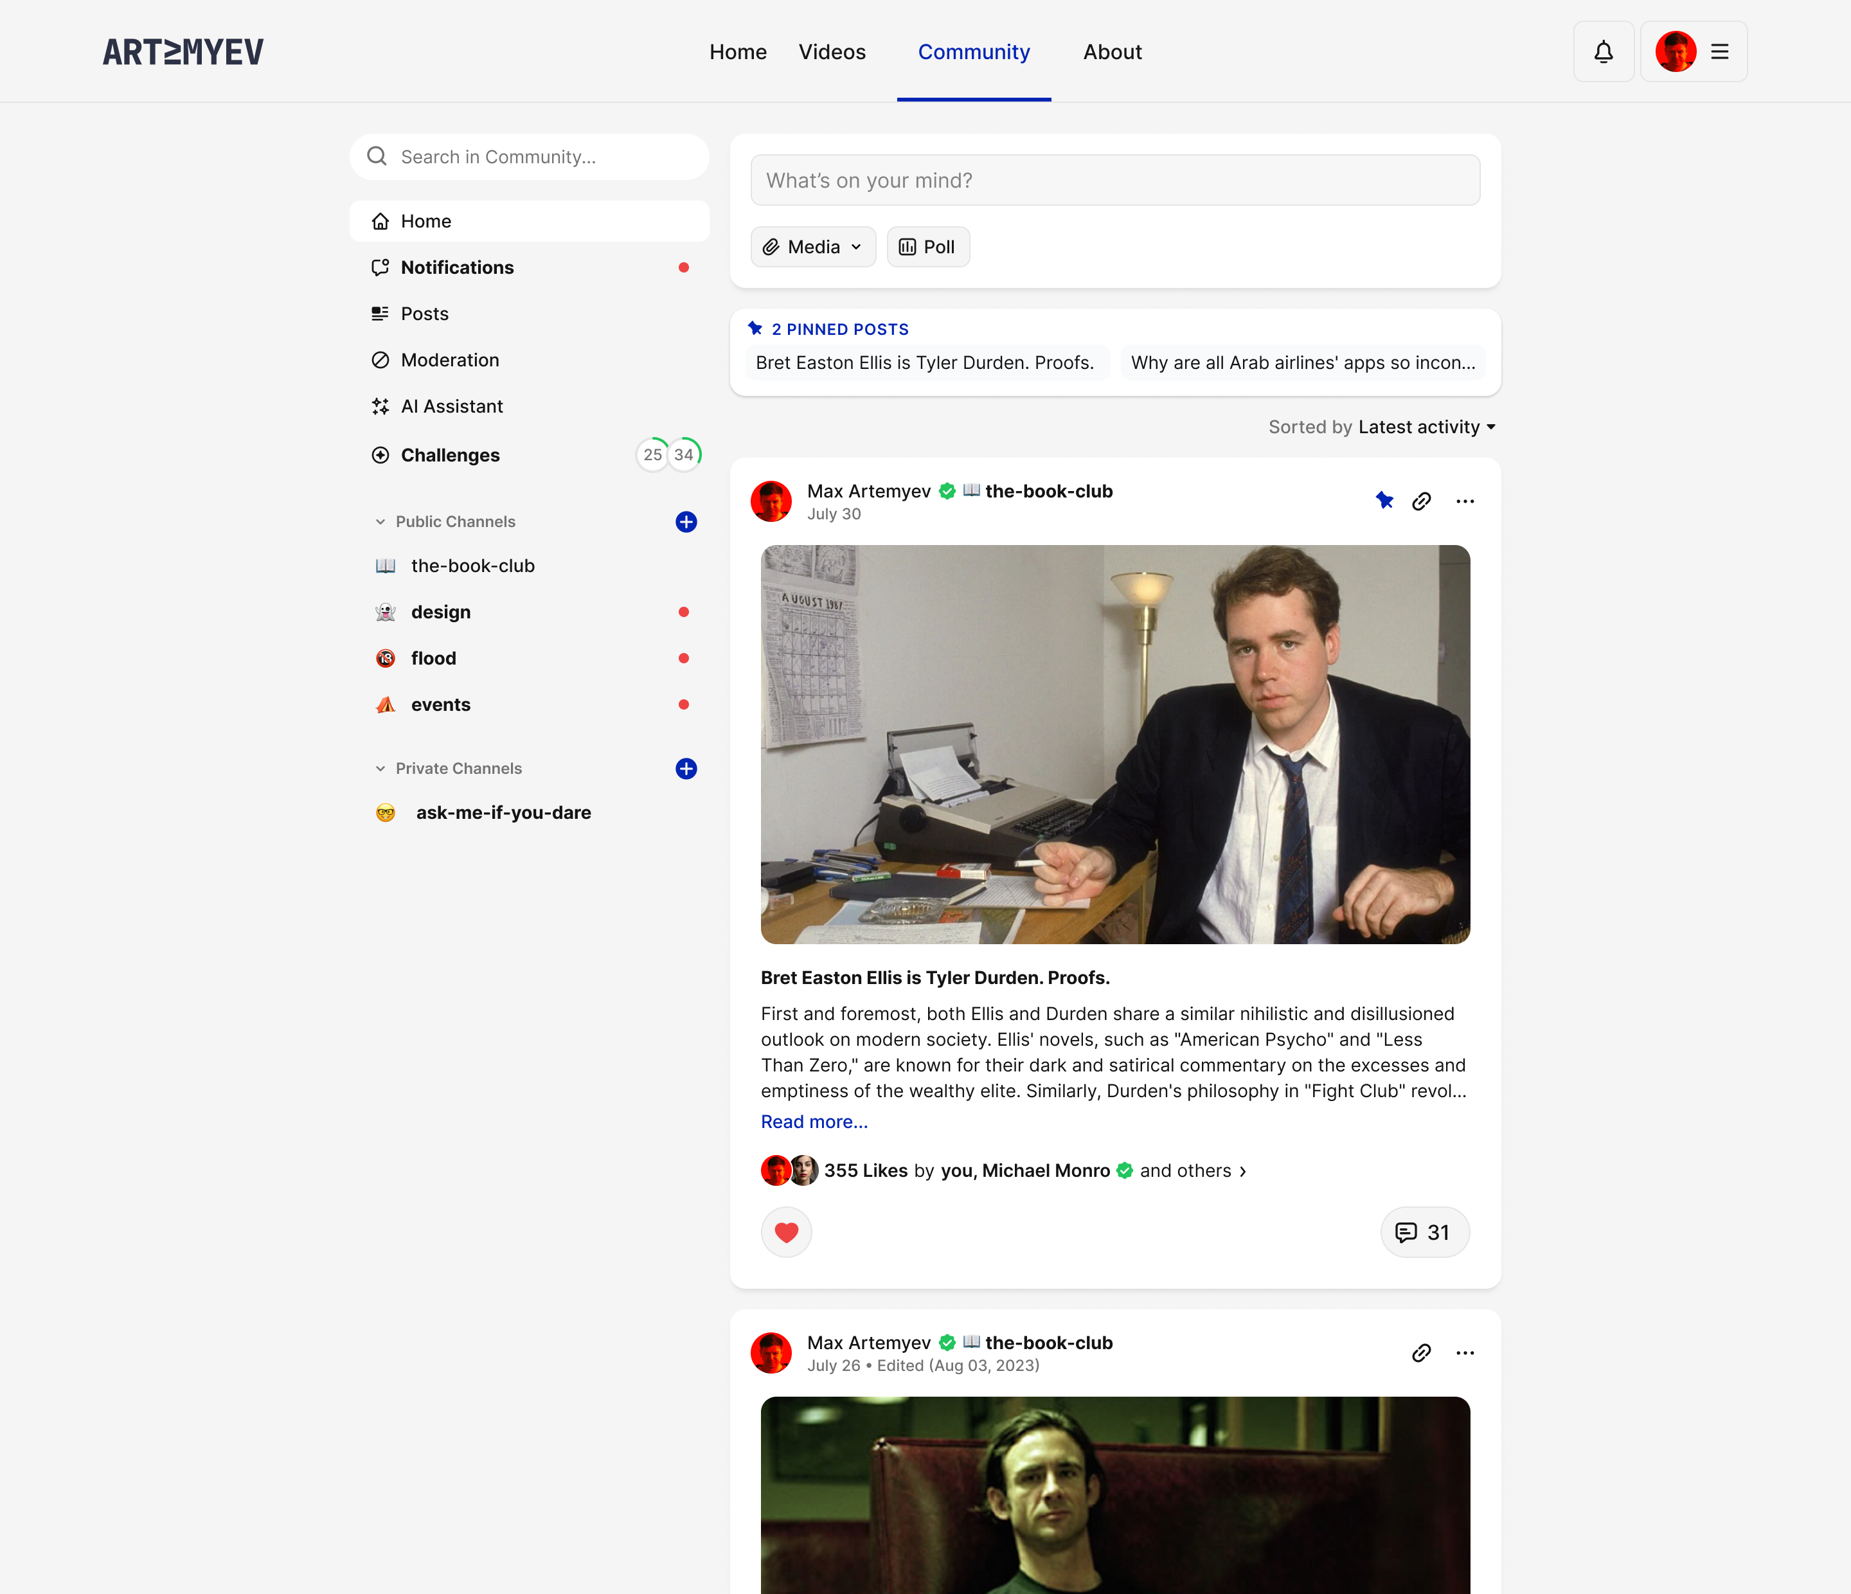The image size is (1851, 1594).
Task: Open the Media attachment dropdown
Action: pos(813,247)
